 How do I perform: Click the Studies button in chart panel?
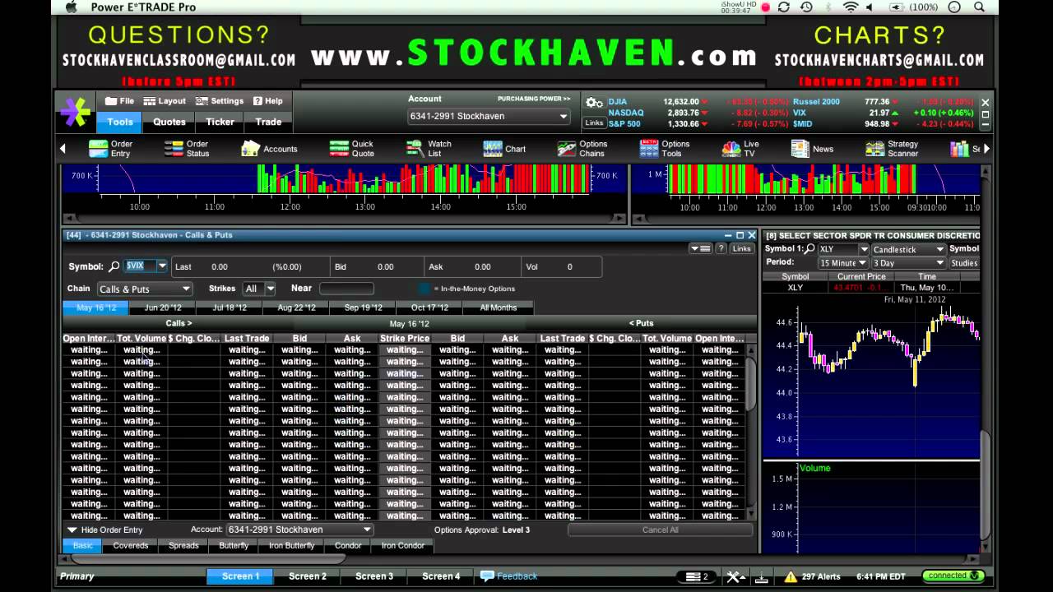click(x=964, y=263)
